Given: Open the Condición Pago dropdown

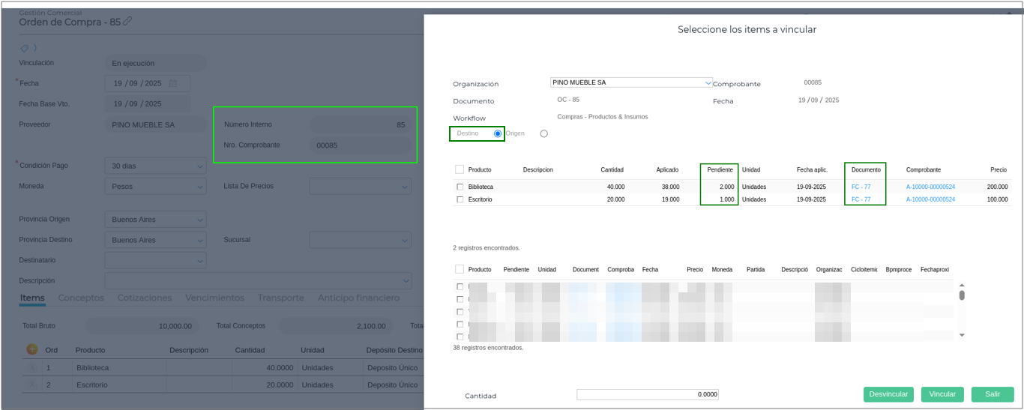Looking at the screenshot, I should point(199,166).
